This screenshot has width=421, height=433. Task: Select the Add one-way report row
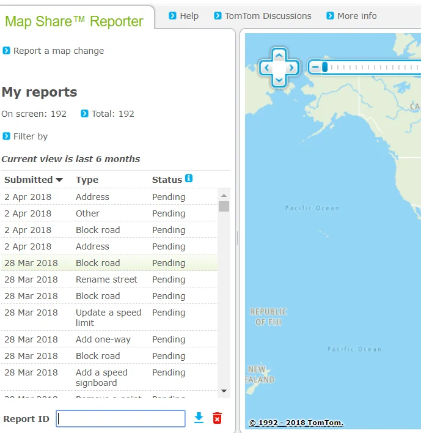109,339
